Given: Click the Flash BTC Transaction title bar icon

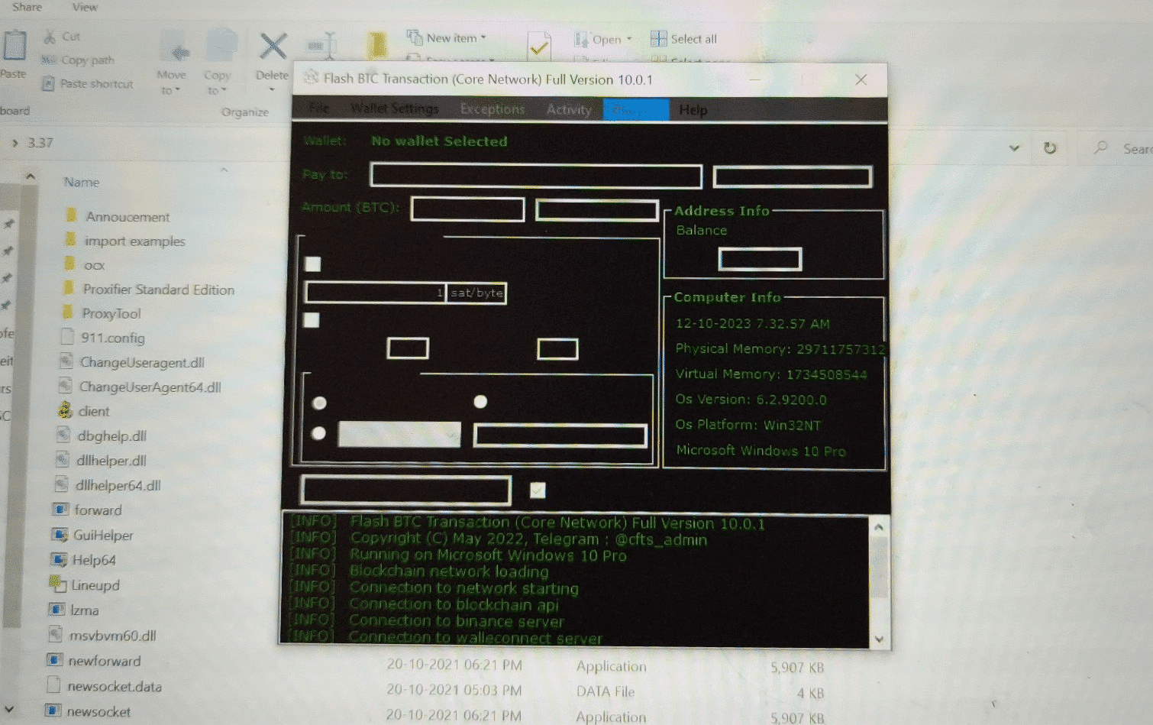Looking at the screenshot, I should [310, 78].
